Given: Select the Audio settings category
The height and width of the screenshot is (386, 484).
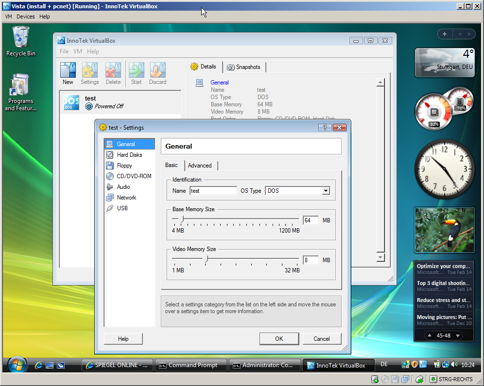Looking at the screenshot, I should tap(123, 187).
